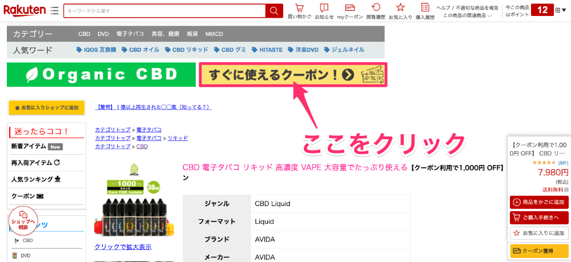Click the ショップへ相談 chat bubble
This screenshot has height=262, width=571.
point(23,224)
